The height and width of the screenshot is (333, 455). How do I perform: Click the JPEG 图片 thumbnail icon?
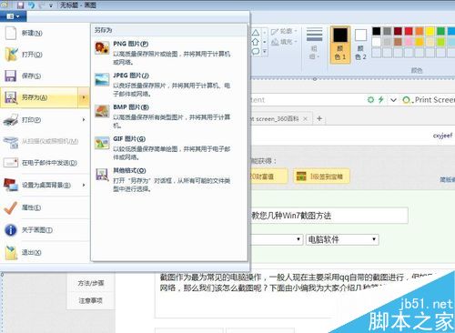click(102, 79)
